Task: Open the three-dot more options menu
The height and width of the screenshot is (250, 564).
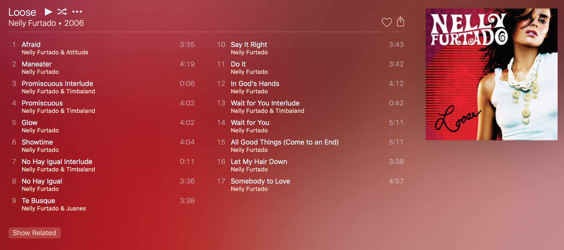Action: (77, 12)
